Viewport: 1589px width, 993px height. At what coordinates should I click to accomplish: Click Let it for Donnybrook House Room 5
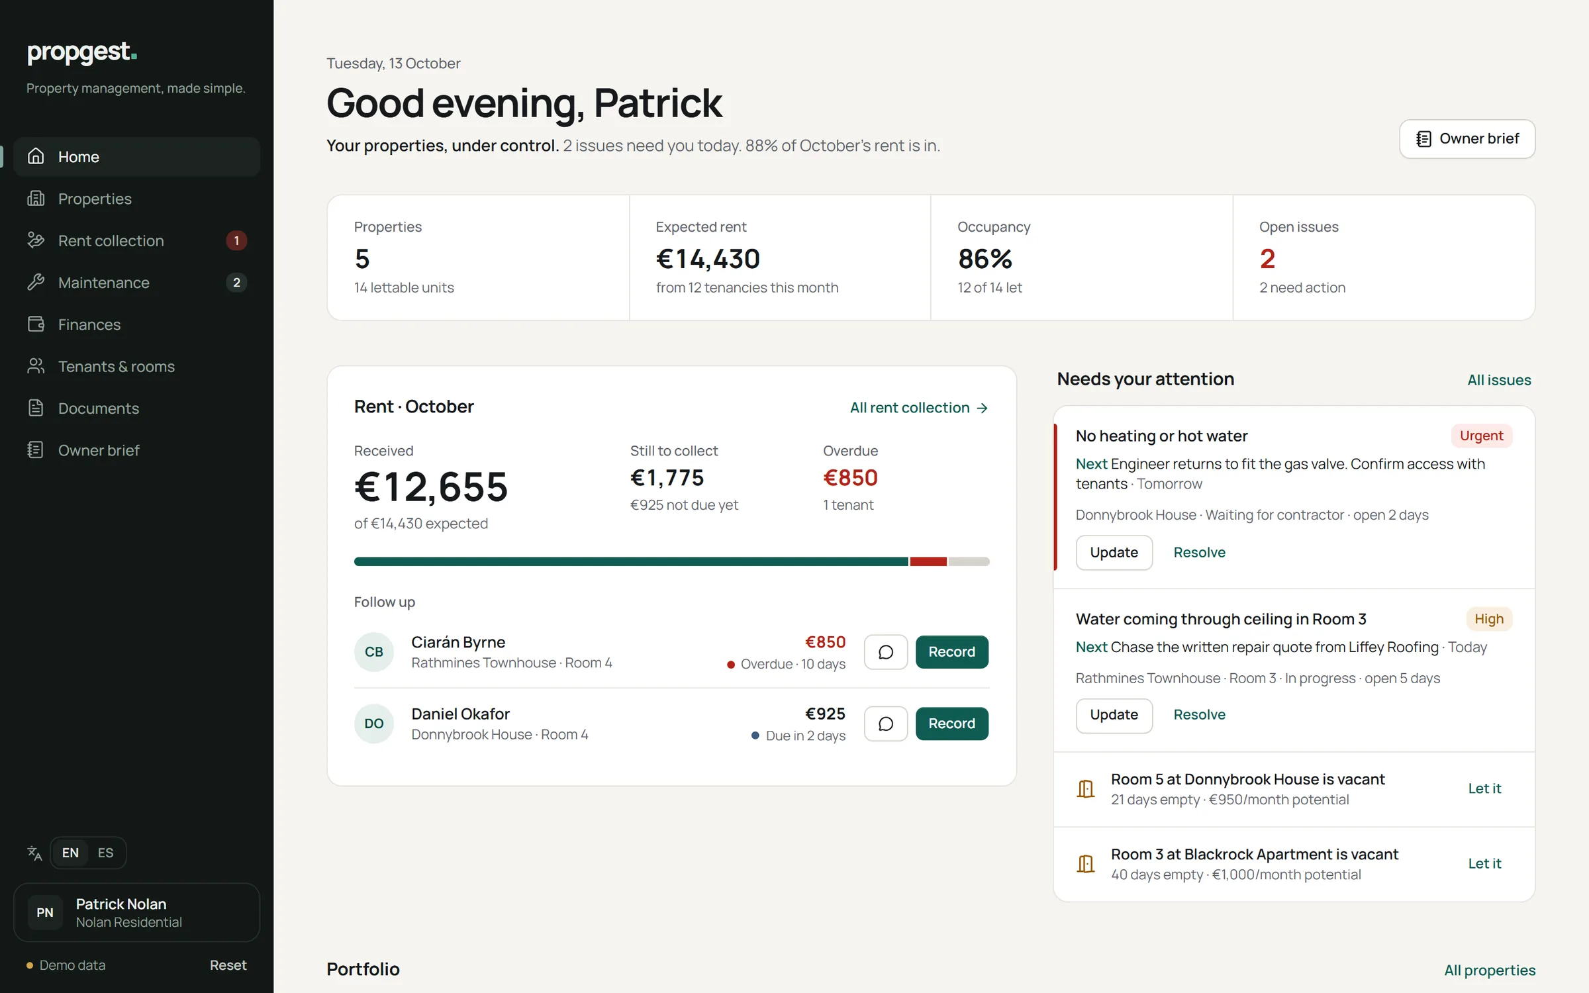[1484, 788]
